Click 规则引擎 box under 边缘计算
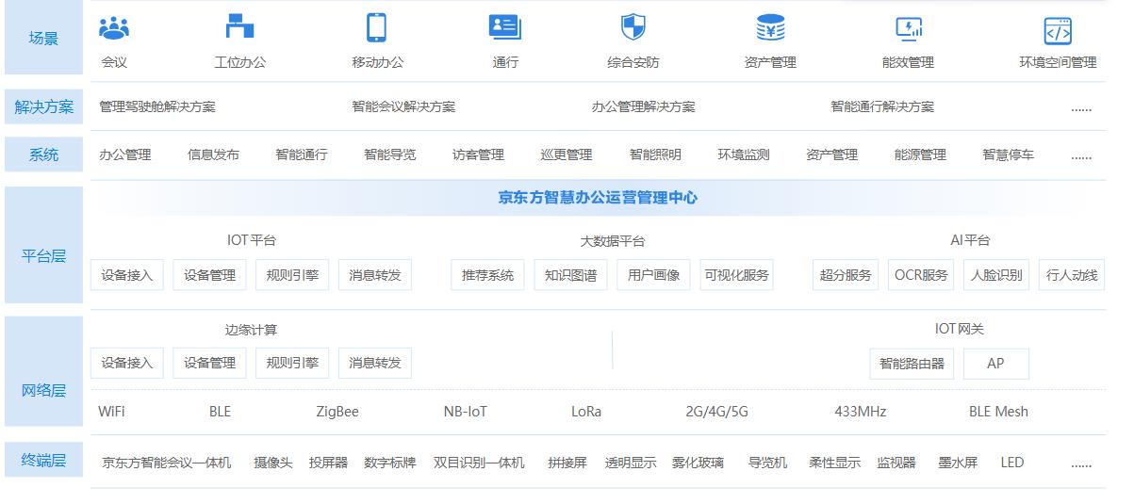Viewport: 1134px width, 504px height. click(292, 363)
